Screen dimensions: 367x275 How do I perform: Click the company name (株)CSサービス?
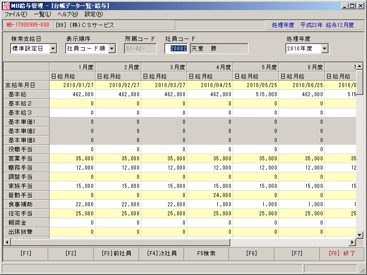pos(91,25)
